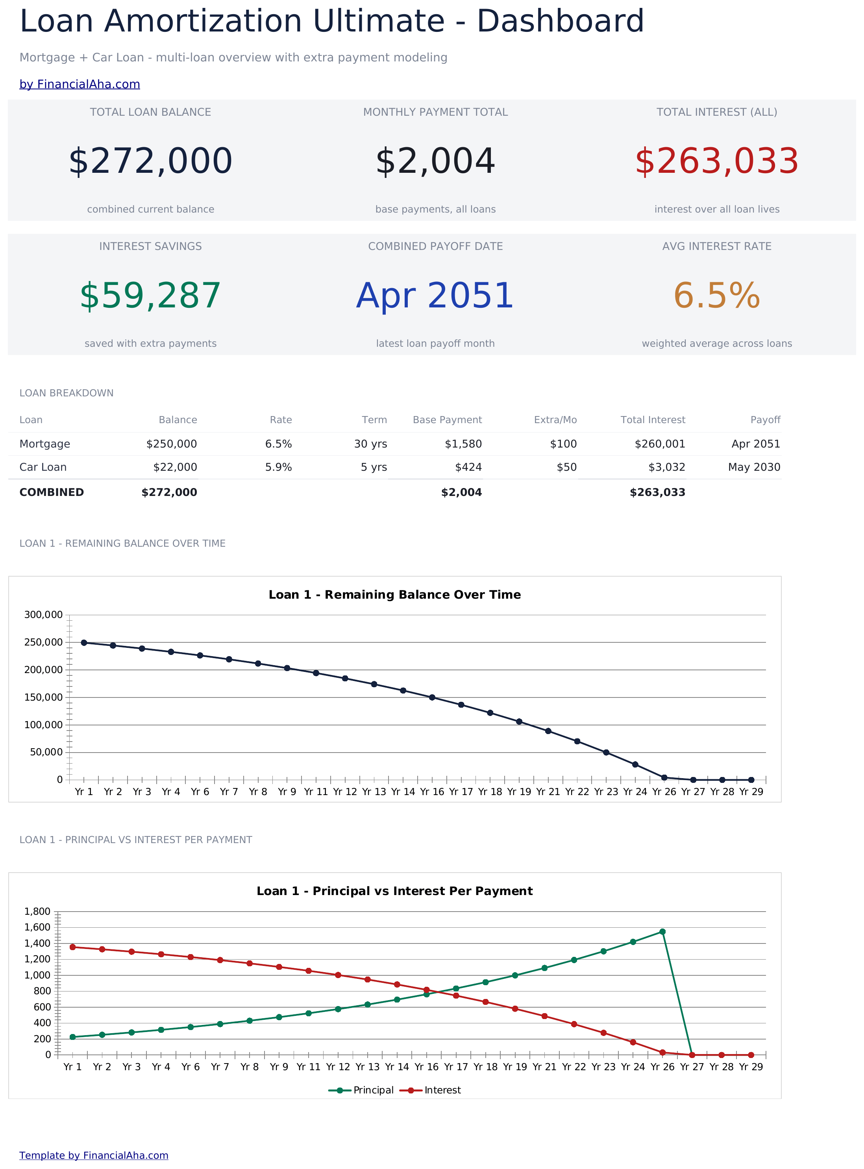
Task: Click 'weighted average across loans' caption
Action: pos(716,344)
